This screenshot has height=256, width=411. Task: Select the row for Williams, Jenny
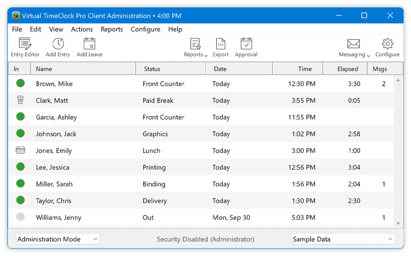147,217
